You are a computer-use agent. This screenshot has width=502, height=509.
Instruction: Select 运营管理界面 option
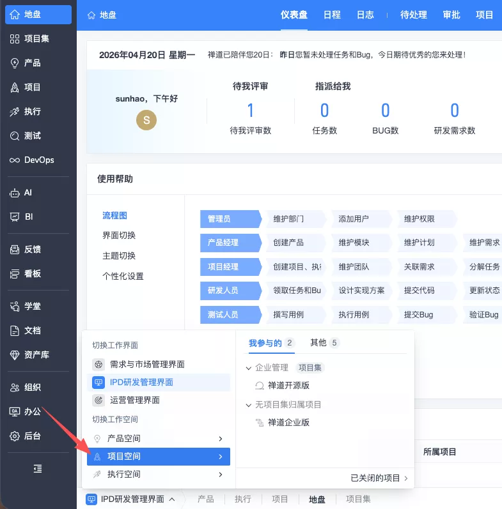click(x=159, y=400)
